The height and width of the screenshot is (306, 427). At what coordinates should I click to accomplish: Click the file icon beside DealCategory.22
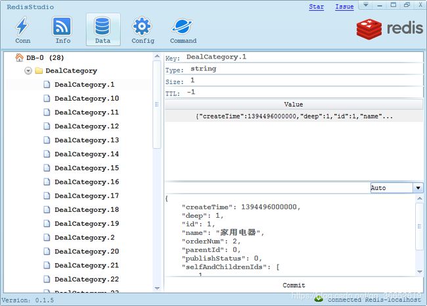[47, 279]
